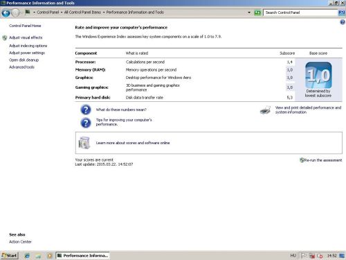346x260 pixels.
Task: Click the Base score column header
Action: [x=318, y=53]
